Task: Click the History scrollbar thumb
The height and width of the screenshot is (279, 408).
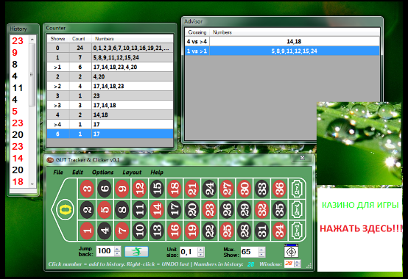Action: (x=32, y=75)
